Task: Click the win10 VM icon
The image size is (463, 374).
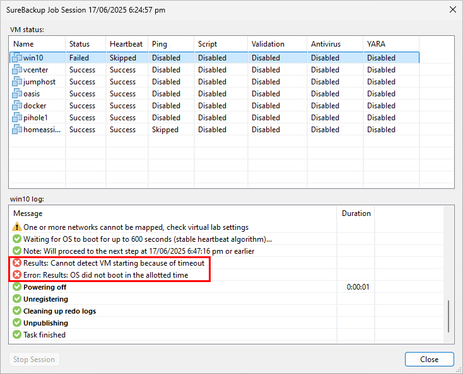Action: tap(17, 58)
